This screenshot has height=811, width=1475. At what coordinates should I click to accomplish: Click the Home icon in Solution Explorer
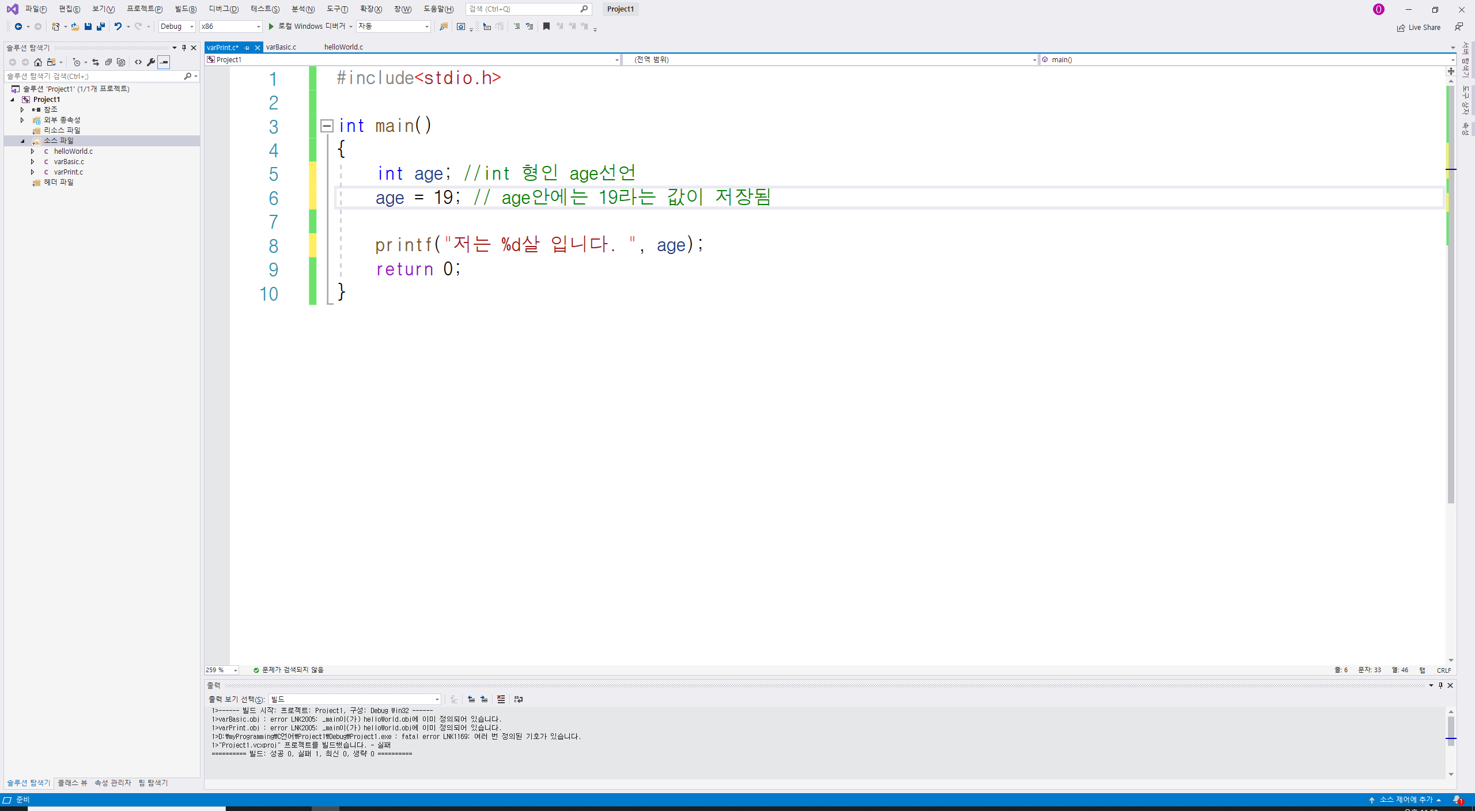[x=38, y=62]
